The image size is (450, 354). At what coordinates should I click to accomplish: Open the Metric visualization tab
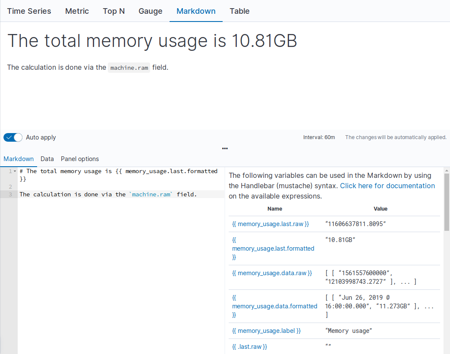pos(77,11)
